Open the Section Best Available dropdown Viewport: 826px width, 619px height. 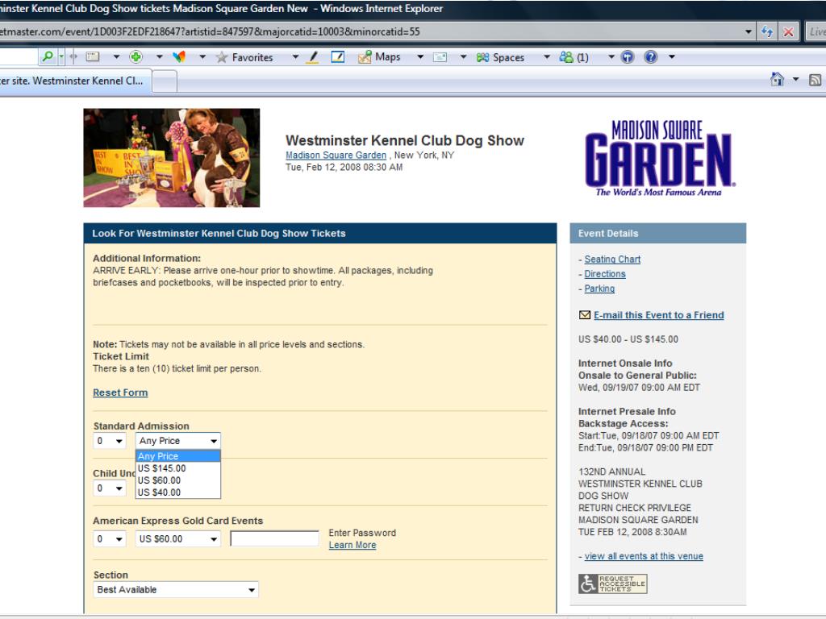point(176,589)
